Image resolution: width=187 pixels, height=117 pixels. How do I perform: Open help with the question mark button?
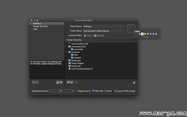134,83
